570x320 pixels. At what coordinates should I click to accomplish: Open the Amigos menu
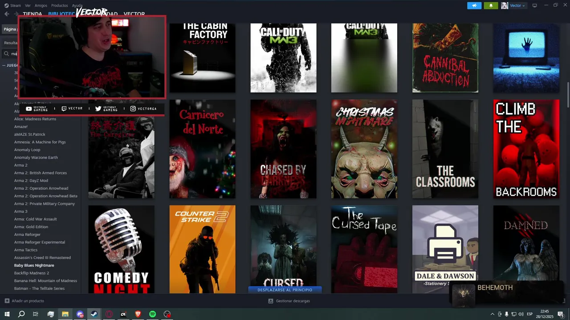[x=41, y=5]
